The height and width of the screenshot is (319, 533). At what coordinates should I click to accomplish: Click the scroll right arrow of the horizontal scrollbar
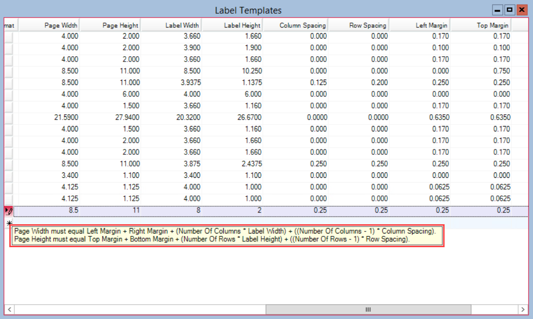[523, 310]
